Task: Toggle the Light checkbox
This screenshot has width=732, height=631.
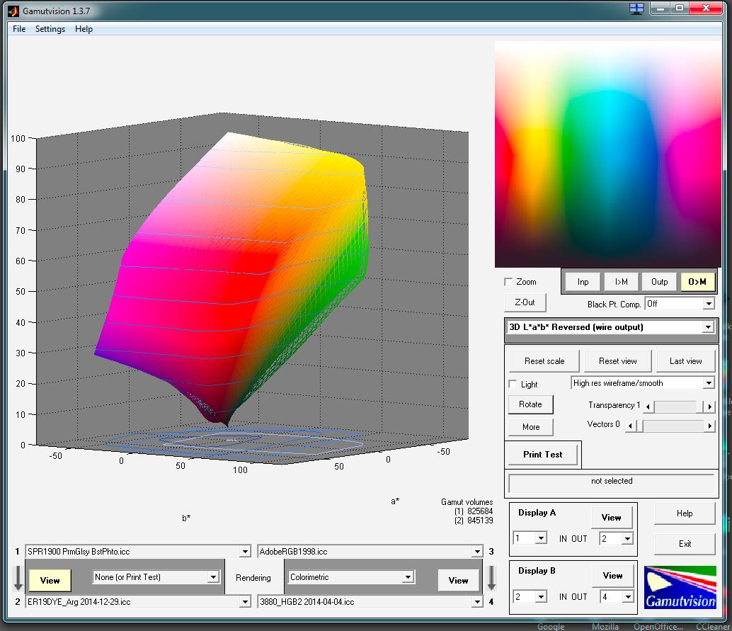Action: click(x=513, y=384)
